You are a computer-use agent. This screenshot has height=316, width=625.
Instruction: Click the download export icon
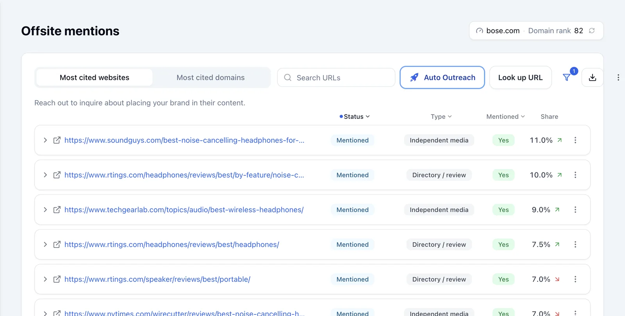pos(592,78)
